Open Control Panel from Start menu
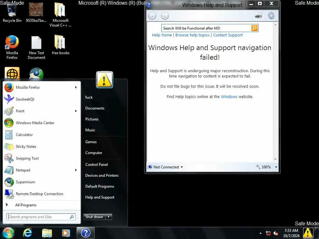Screen dimensions: 319x239 pyautogui.click(x=97, y=165)
